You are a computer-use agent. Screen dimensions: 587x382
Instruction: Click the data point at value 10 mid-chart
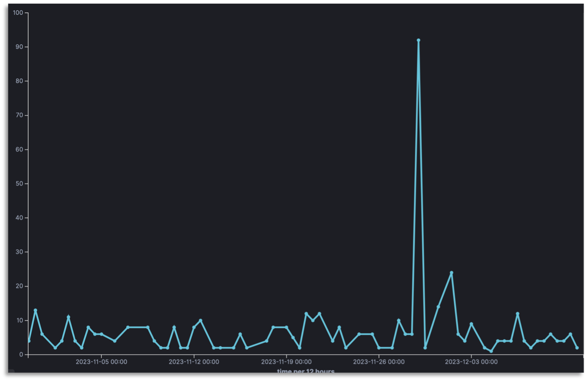click(201, 320)
